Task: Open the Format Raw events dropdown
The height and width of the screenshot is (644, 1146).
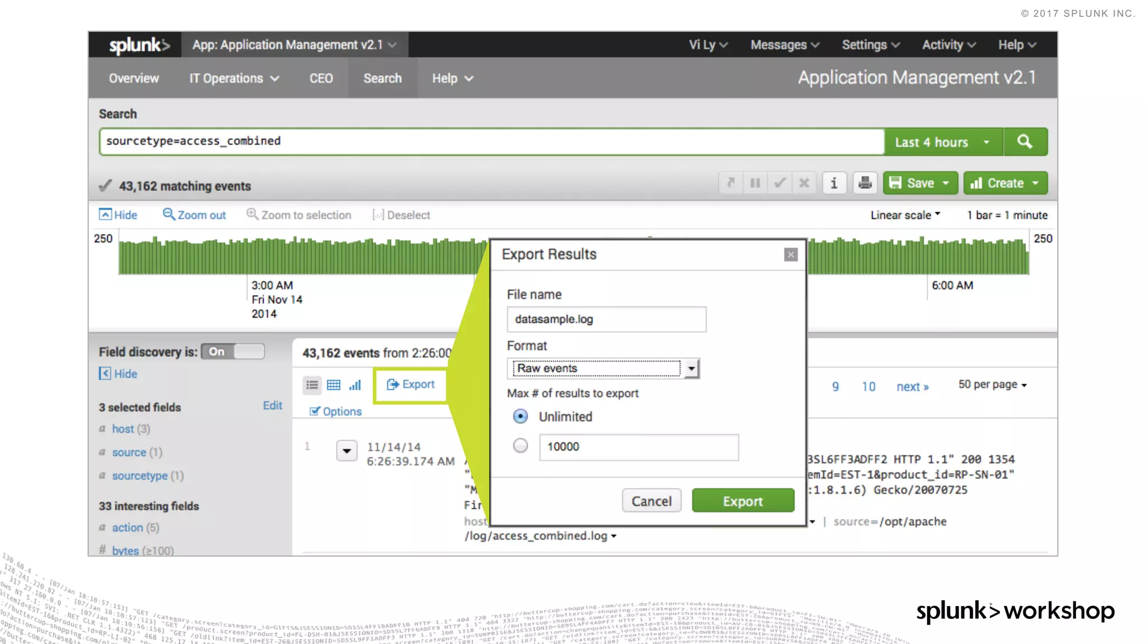Action: pyautogui.click(x=604, y=368)
